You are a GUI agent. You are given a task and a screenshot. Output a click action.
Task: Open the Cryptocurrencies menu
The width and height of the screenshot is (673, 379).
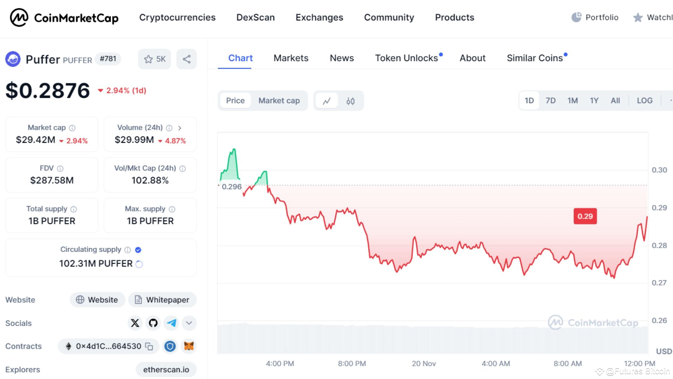[x=177, y=18]
